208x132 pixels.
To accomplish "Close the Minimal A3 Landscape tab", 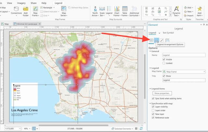I will click(40, 24).
